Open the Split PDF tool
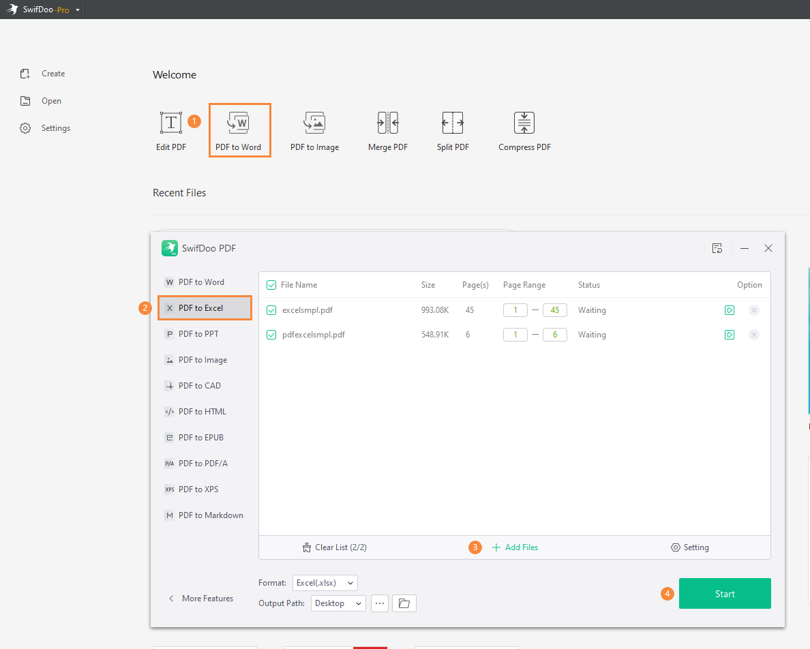 click(x=453, y=131)
